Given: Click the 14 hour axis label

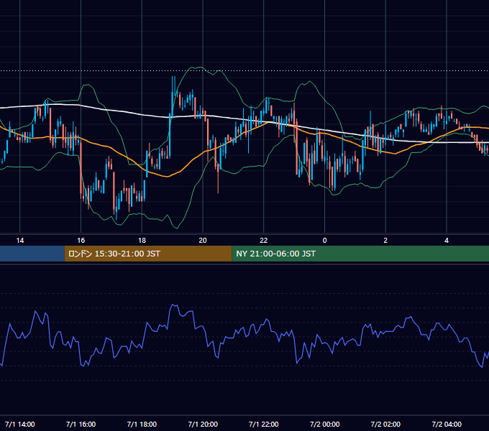Looking at the screenshot, I should [20, 241].
